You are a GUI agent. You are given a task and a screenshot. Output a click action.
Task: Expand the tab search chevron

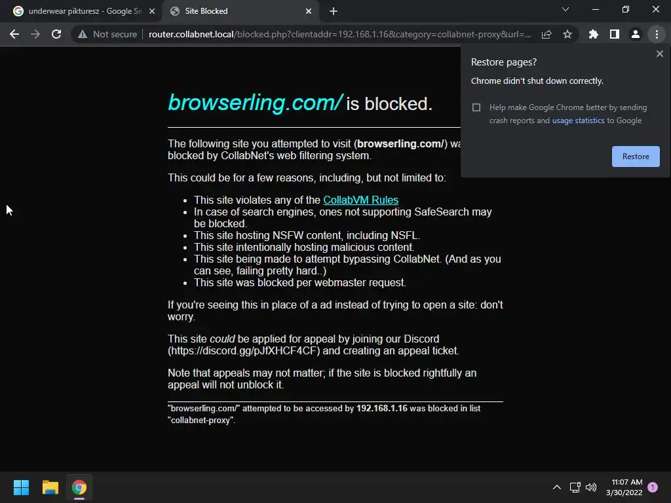566,9
